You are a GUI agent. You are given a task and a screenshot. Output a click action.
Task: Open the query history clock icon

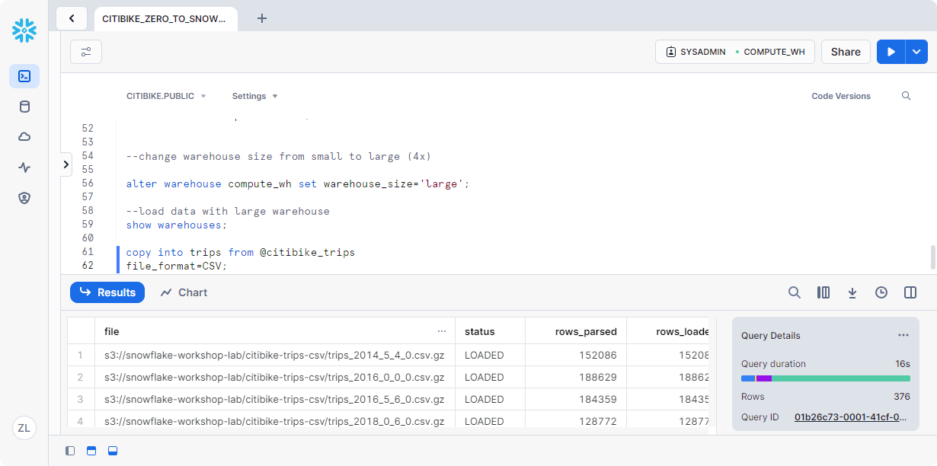tap(881, 292)
